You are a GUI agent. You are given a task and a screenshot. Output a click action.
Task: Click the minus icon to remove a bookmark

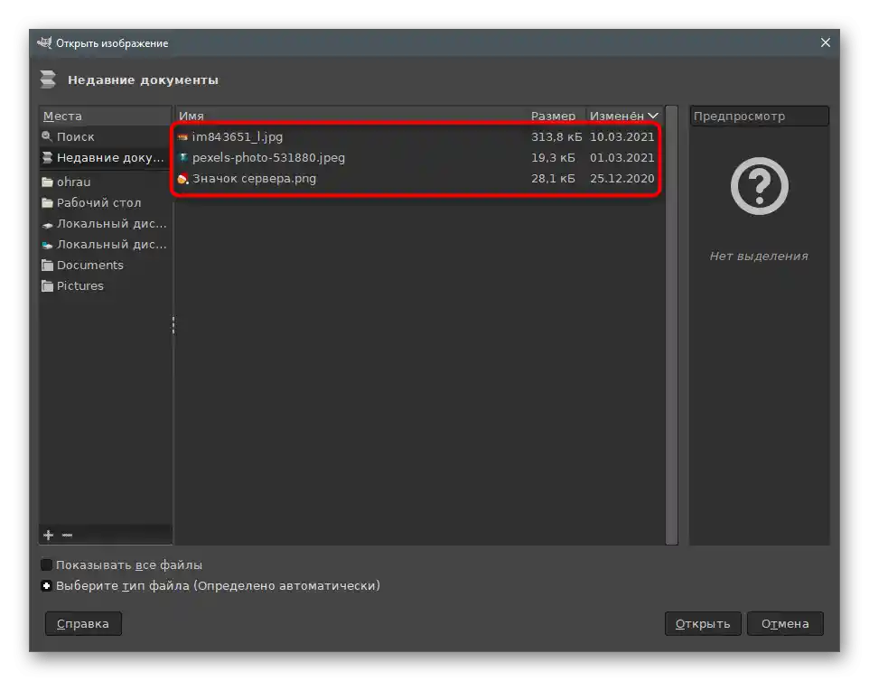(x=67, y=535)
